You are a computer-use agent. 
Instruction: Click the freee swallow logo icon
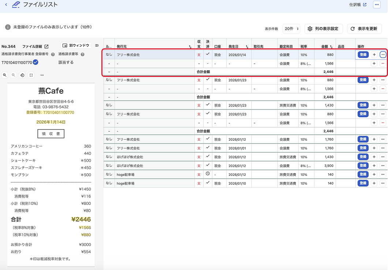[x=16, y=4]
